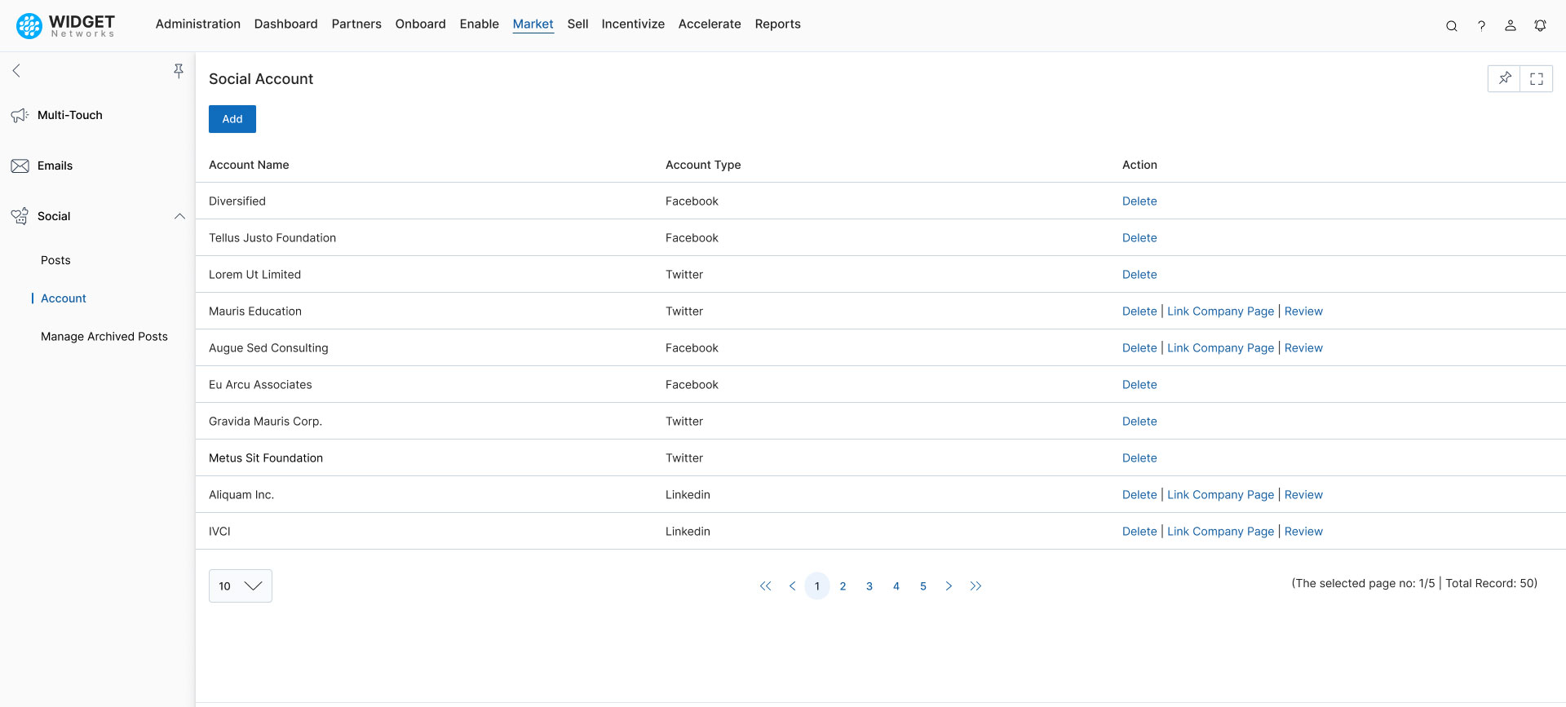Delete Gravida Mauris Corp. account

pos(1139,422)
